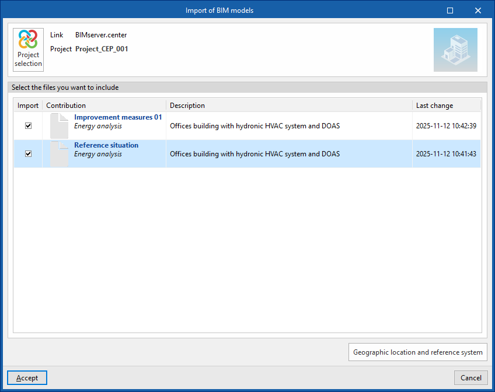Screen dimensions: 495x392
Task: Click the Reference situation file icon
Action: [x=60, y=153]
